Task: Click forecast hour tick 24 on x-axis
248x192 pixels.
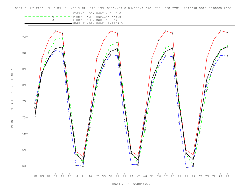Action: (90, 176)
